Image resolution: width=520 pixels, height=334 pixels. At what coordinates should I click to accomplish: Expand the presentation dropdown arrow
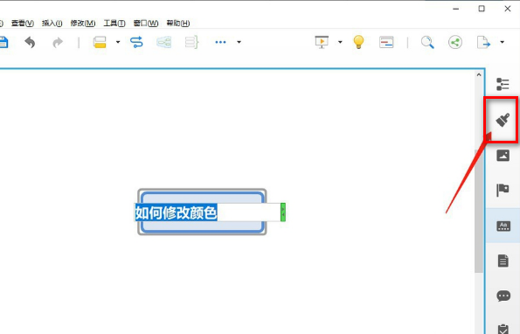pyautogui.click(x=340, y=42)
